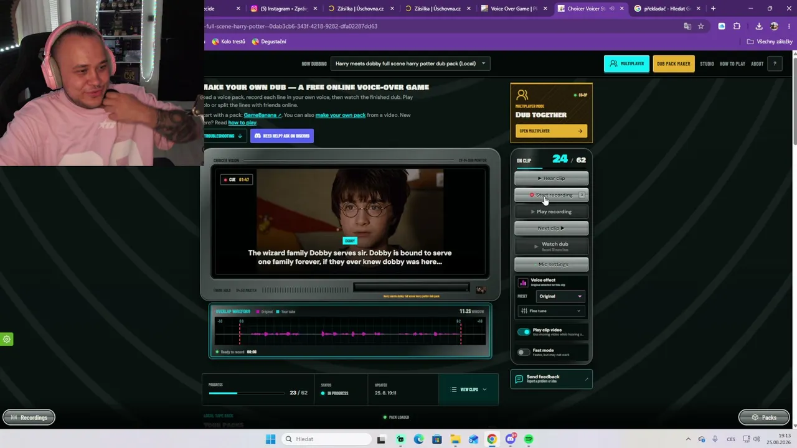Open the How To Play page
This screenshot has width=797, height=448.
pyautogui.click(x=732, y=63)
